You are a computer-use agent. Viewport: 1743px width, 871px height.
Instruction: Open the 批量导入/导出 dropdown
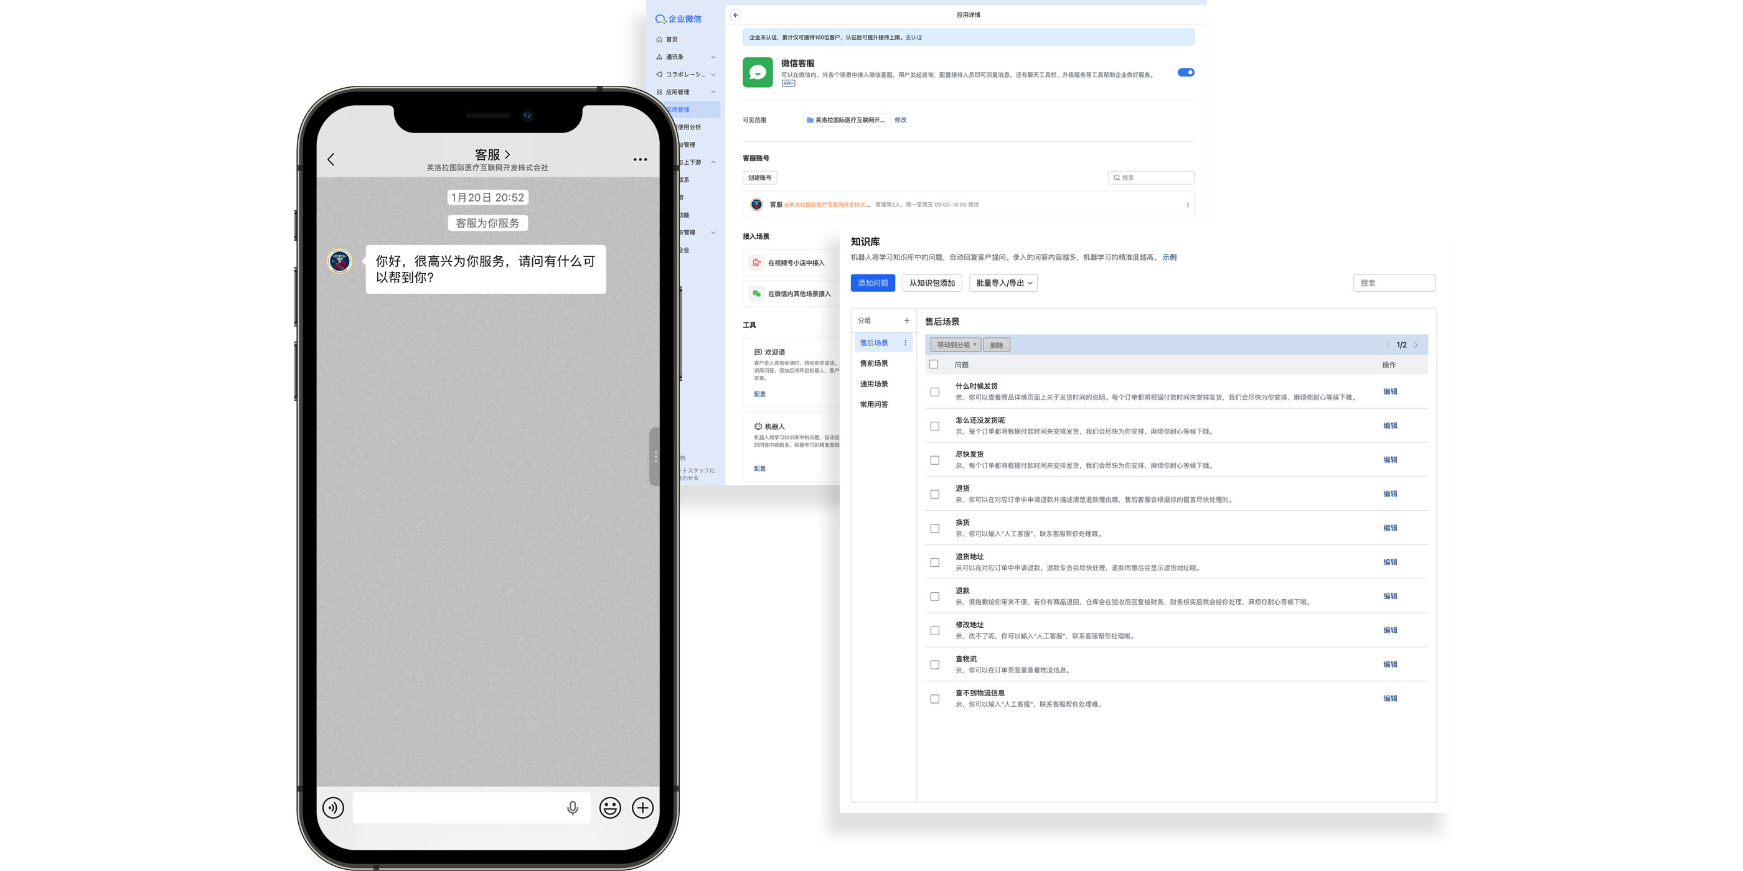tap(1003, 283)
